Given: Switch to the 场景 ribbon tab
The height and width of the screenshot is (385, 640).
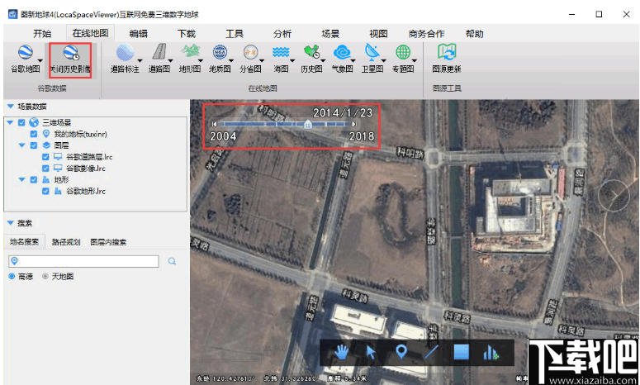Looking at the screenshot, I should [x=330, y=34].
